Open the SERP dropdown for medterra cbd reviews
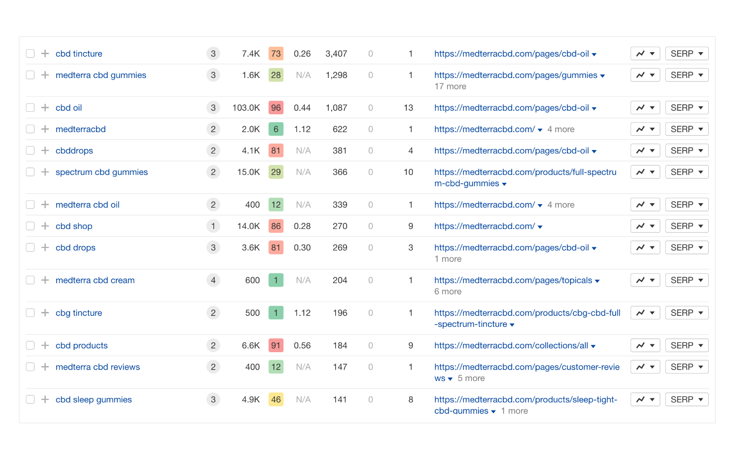The width and height of the screenshot is (734, 459). 687,367
